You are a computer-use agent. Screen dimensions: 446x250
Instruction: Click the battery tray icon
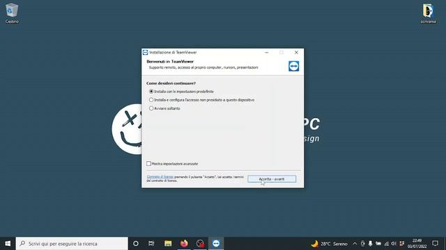click(378, 244)
